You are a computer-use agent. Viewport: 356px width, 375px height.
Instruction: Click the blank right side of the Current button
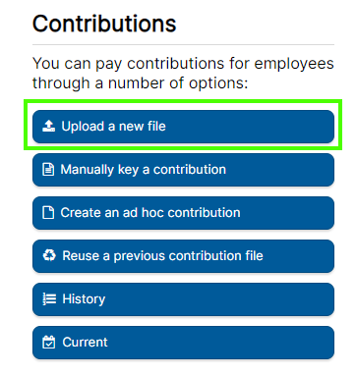pos(219,343)
